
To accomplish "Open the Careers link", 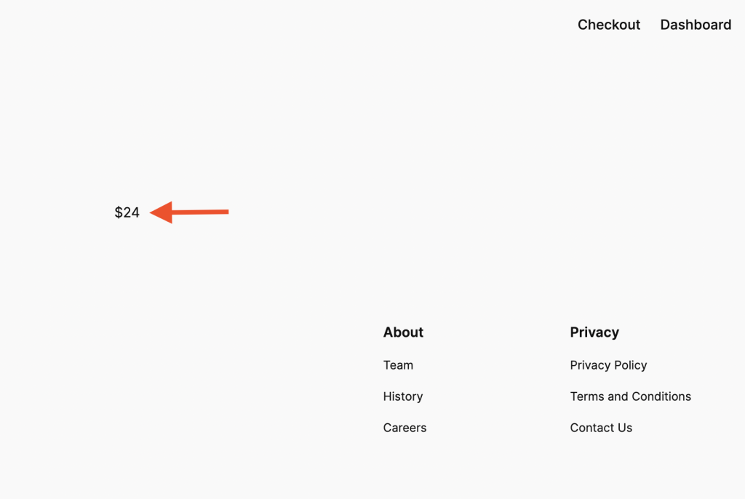I will (x=405, y=428).
